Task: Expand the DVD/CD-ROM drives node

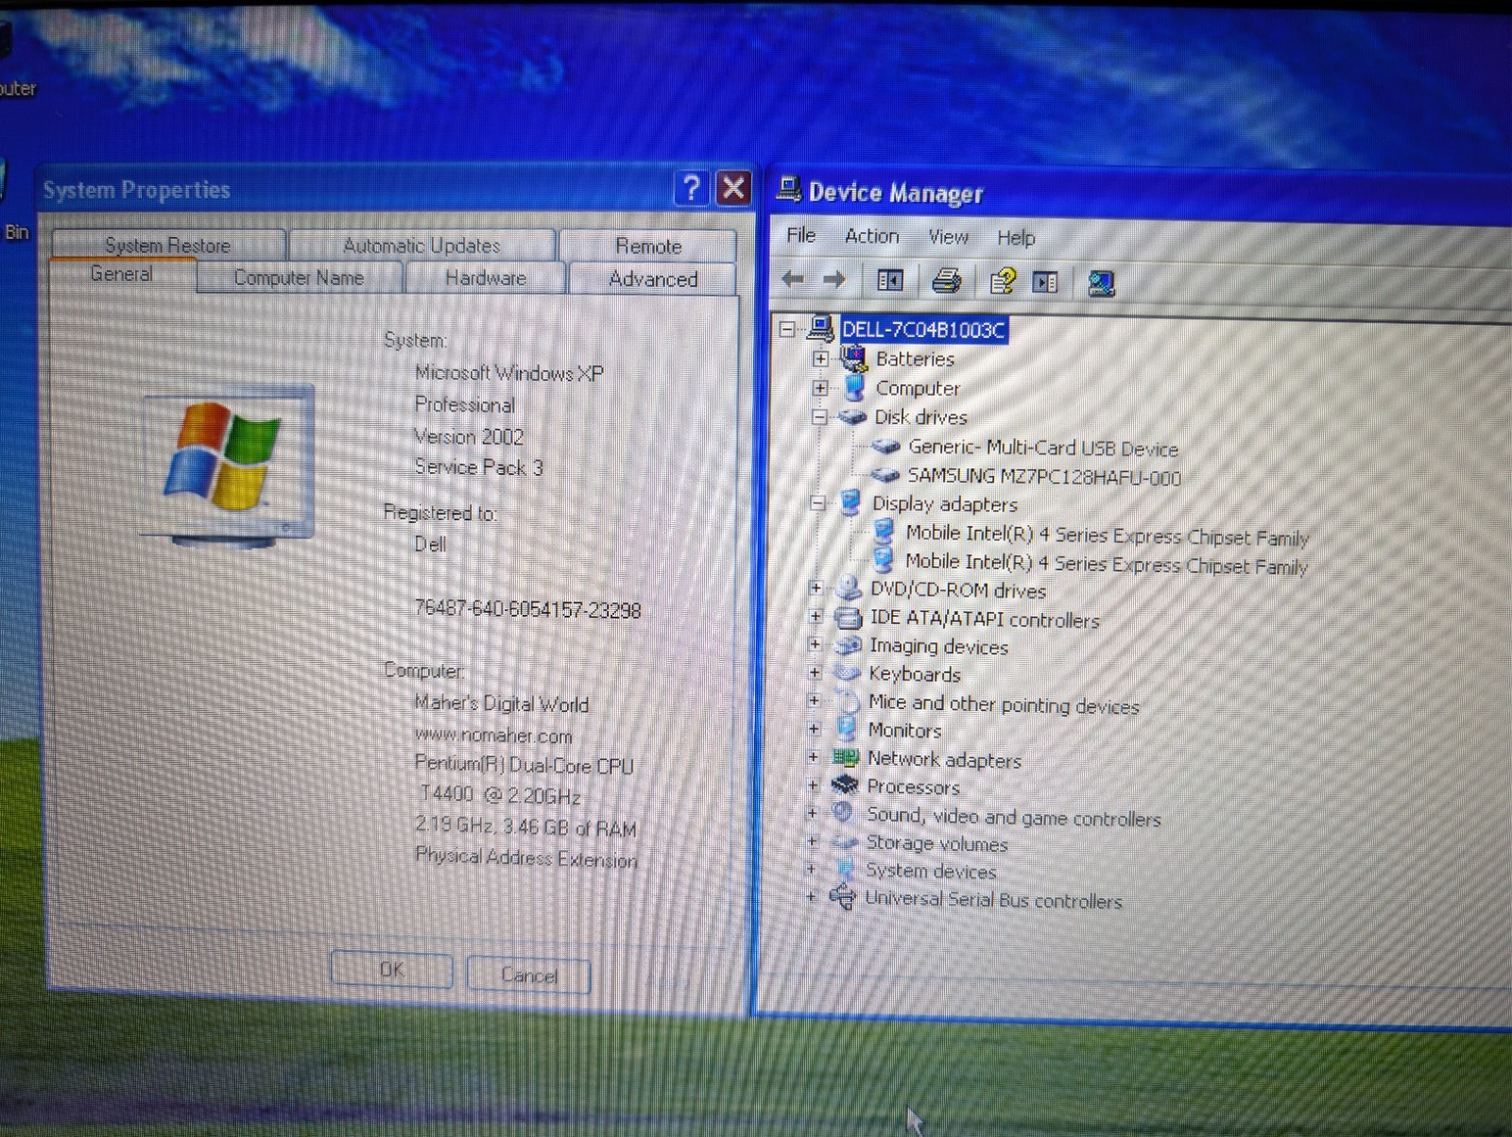Action: tap(816, 589)
